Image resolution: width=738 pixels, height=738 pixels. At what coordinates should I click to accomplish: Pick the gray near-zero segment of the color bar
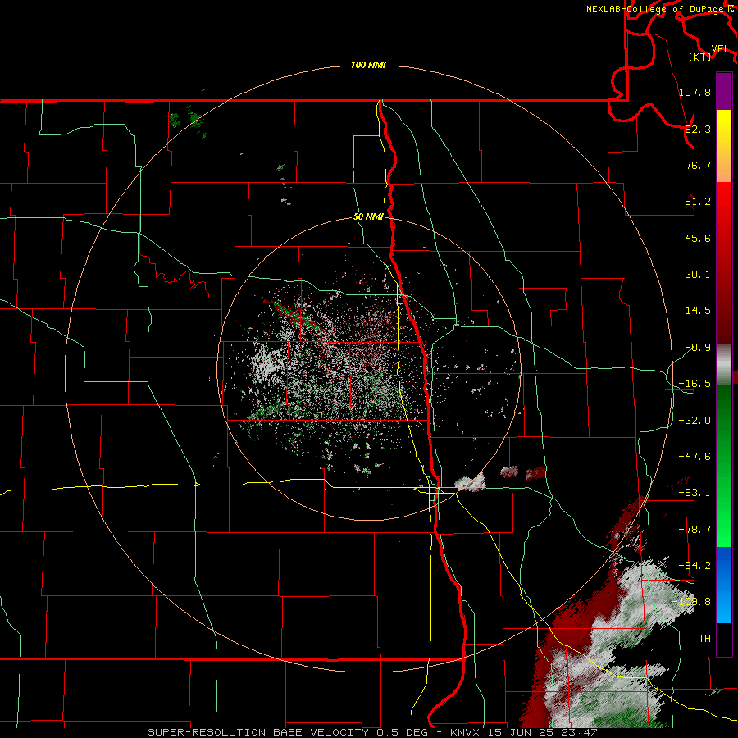(x=724, y=363)
